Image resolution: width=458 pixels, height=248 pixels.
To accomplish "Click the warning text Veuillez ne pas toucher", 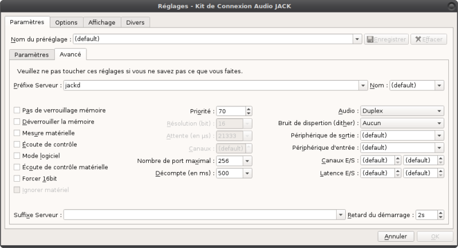I will 130,71.
